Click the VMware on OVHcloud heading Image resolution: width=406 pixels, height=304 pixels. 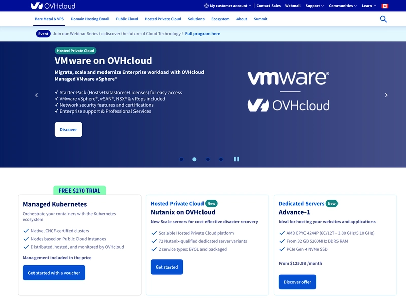pos(104,61)
